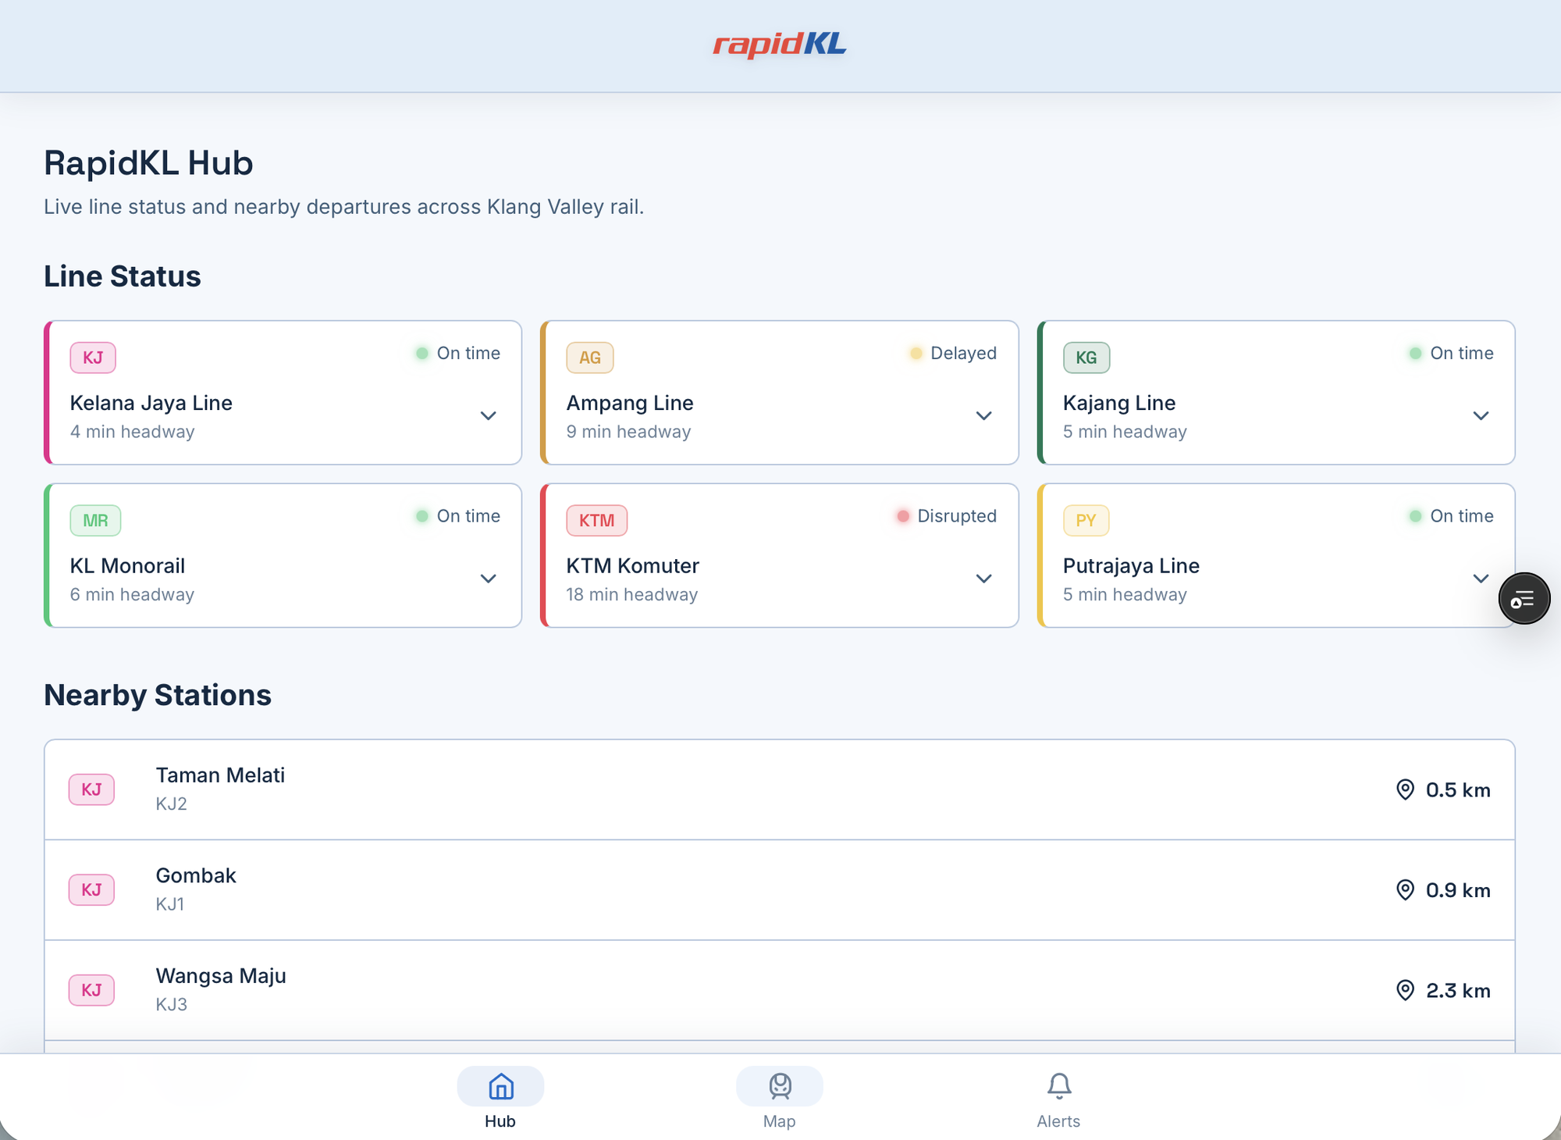The width and height of the screenshot is (1561, 1140).
Task: Click the location pin next to 0.9 km
Action: point(1405,890)
